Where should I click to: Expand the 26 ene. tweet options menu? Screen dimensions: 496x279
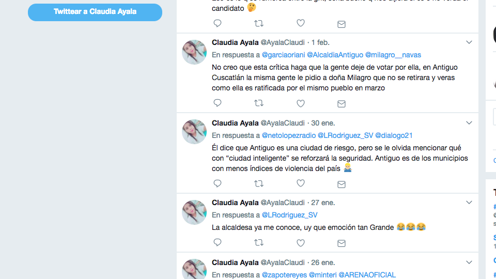coord(469,262)
